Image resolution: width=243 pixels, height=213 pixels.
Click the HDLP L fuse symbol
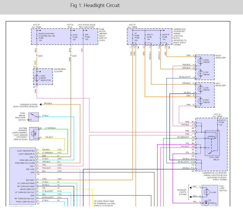point(145,37)
